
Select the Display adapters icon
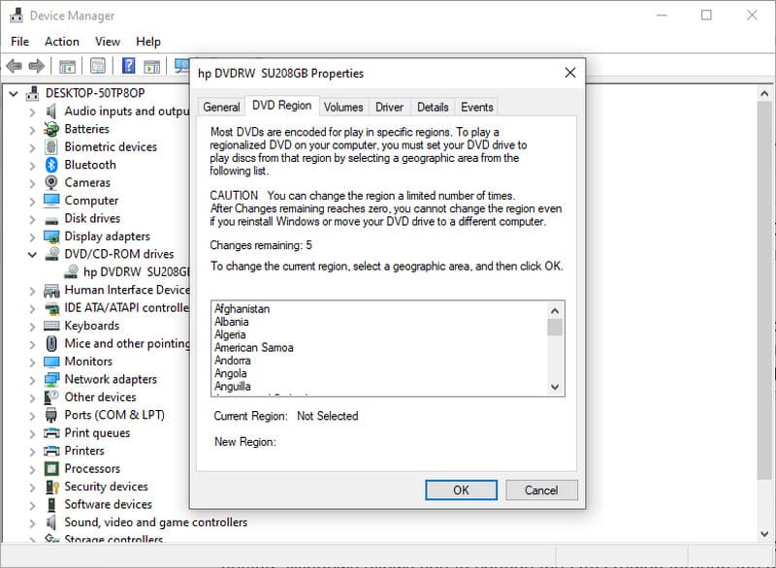[51, 237]
